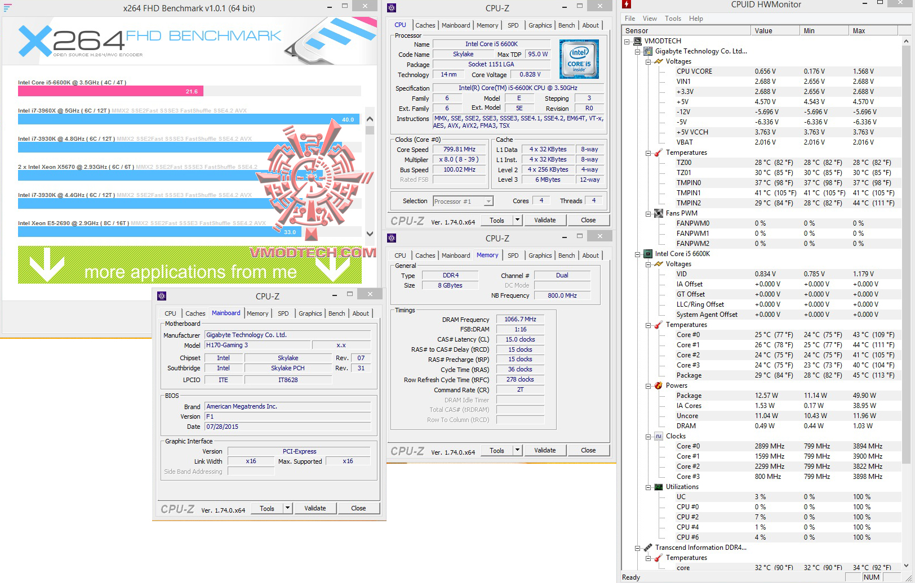The height and width of the screenshot is (583, 915).
Task: Collapse the Gigabyte Technology tree node
Action: pos(638,51)
